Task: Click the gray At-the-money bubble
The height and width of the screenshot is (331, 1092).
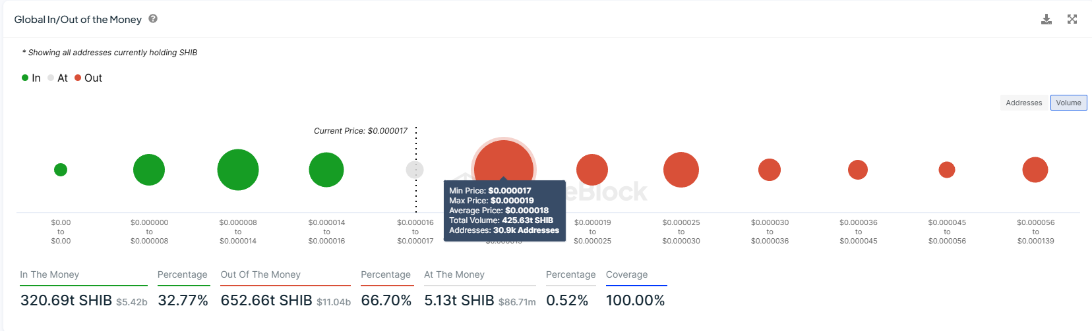Action: click(415, 170)
